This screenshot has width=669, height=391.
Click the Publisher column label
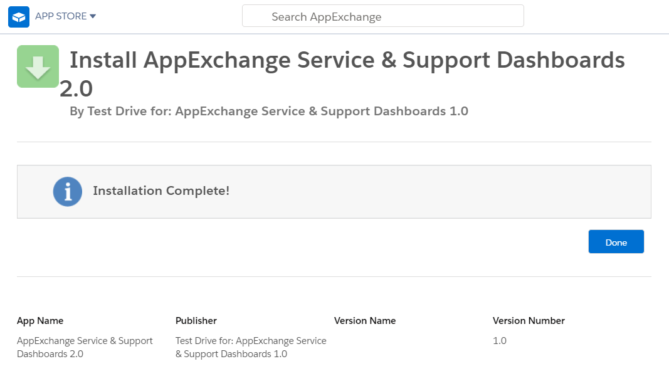tap(196, 321)
